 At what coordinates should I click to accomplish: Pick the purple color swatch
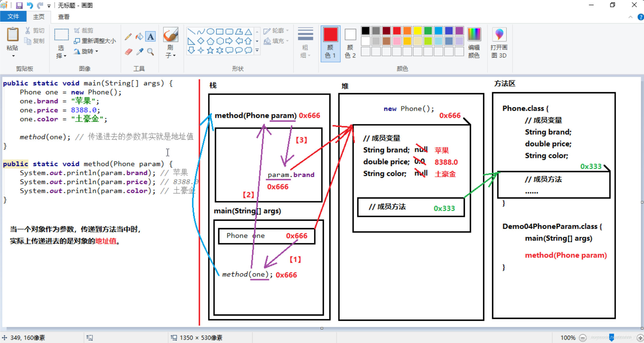coord(459,31)
